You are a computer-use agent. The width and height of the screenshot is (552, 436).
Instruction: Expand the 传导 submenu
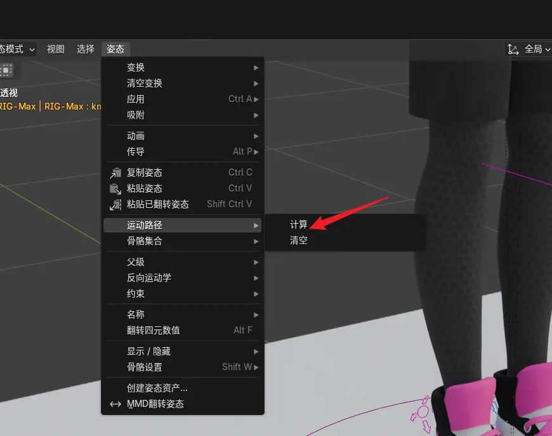182,152
